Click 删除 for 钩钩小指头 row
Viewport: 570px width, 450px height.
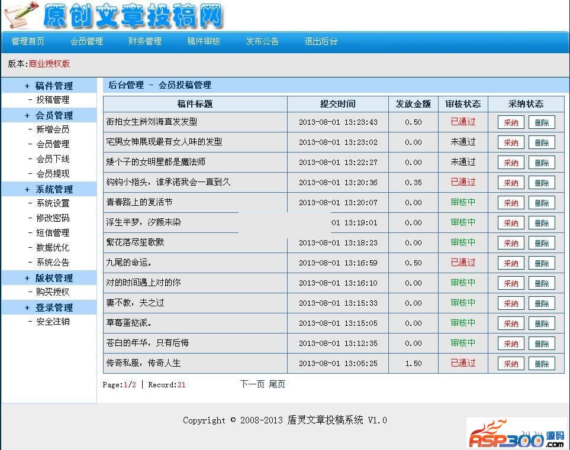tap(542, 183)
